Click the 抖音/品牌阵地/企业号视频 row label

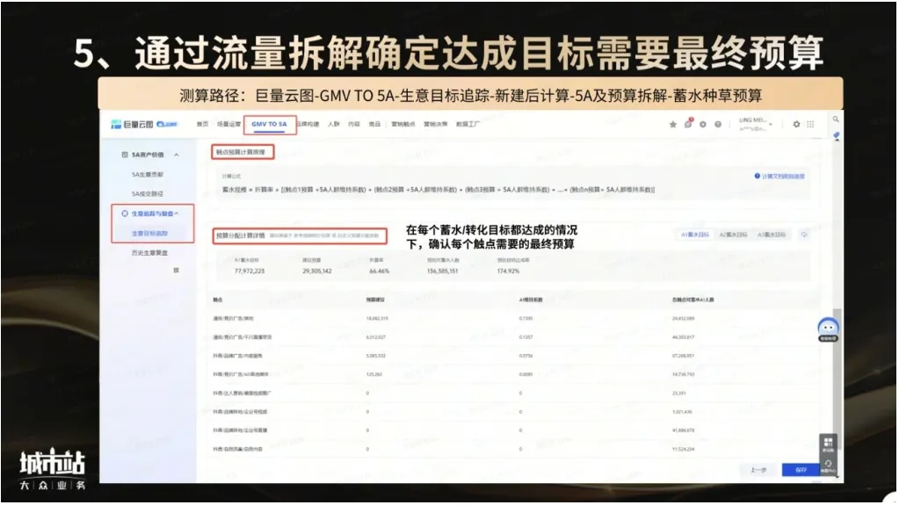[x=240, y=412]
